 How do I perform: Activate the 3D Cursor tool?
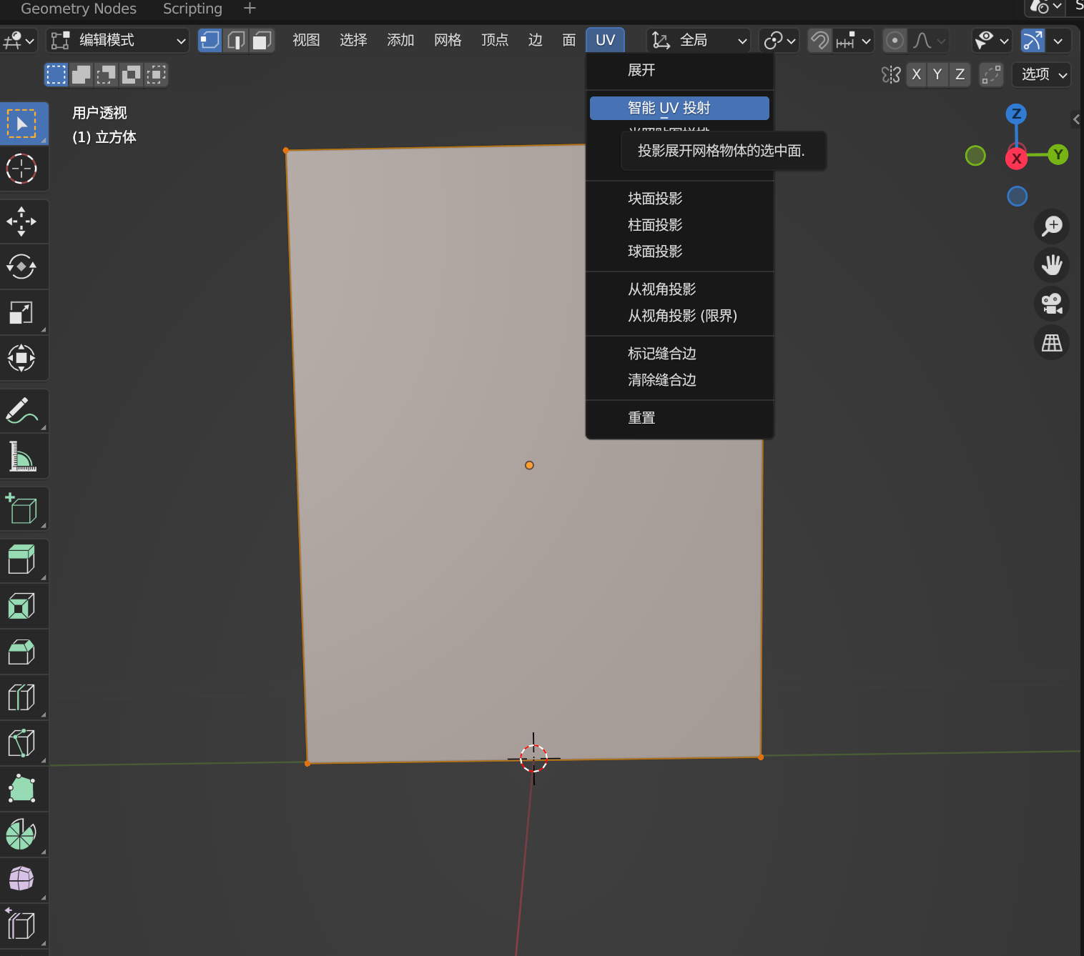tap(22, 169)
